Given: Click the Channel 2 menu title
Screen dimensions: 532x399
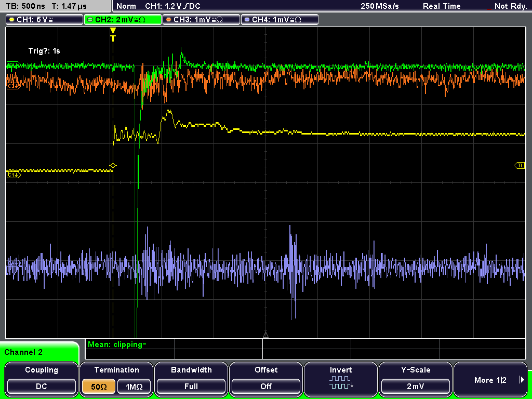Looking at the screenshot, I should (x=23, y=352).
